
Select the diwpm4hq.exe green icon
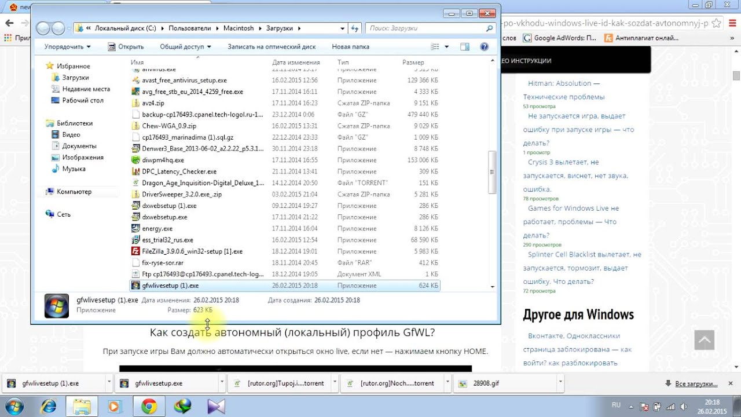(135, 160)
